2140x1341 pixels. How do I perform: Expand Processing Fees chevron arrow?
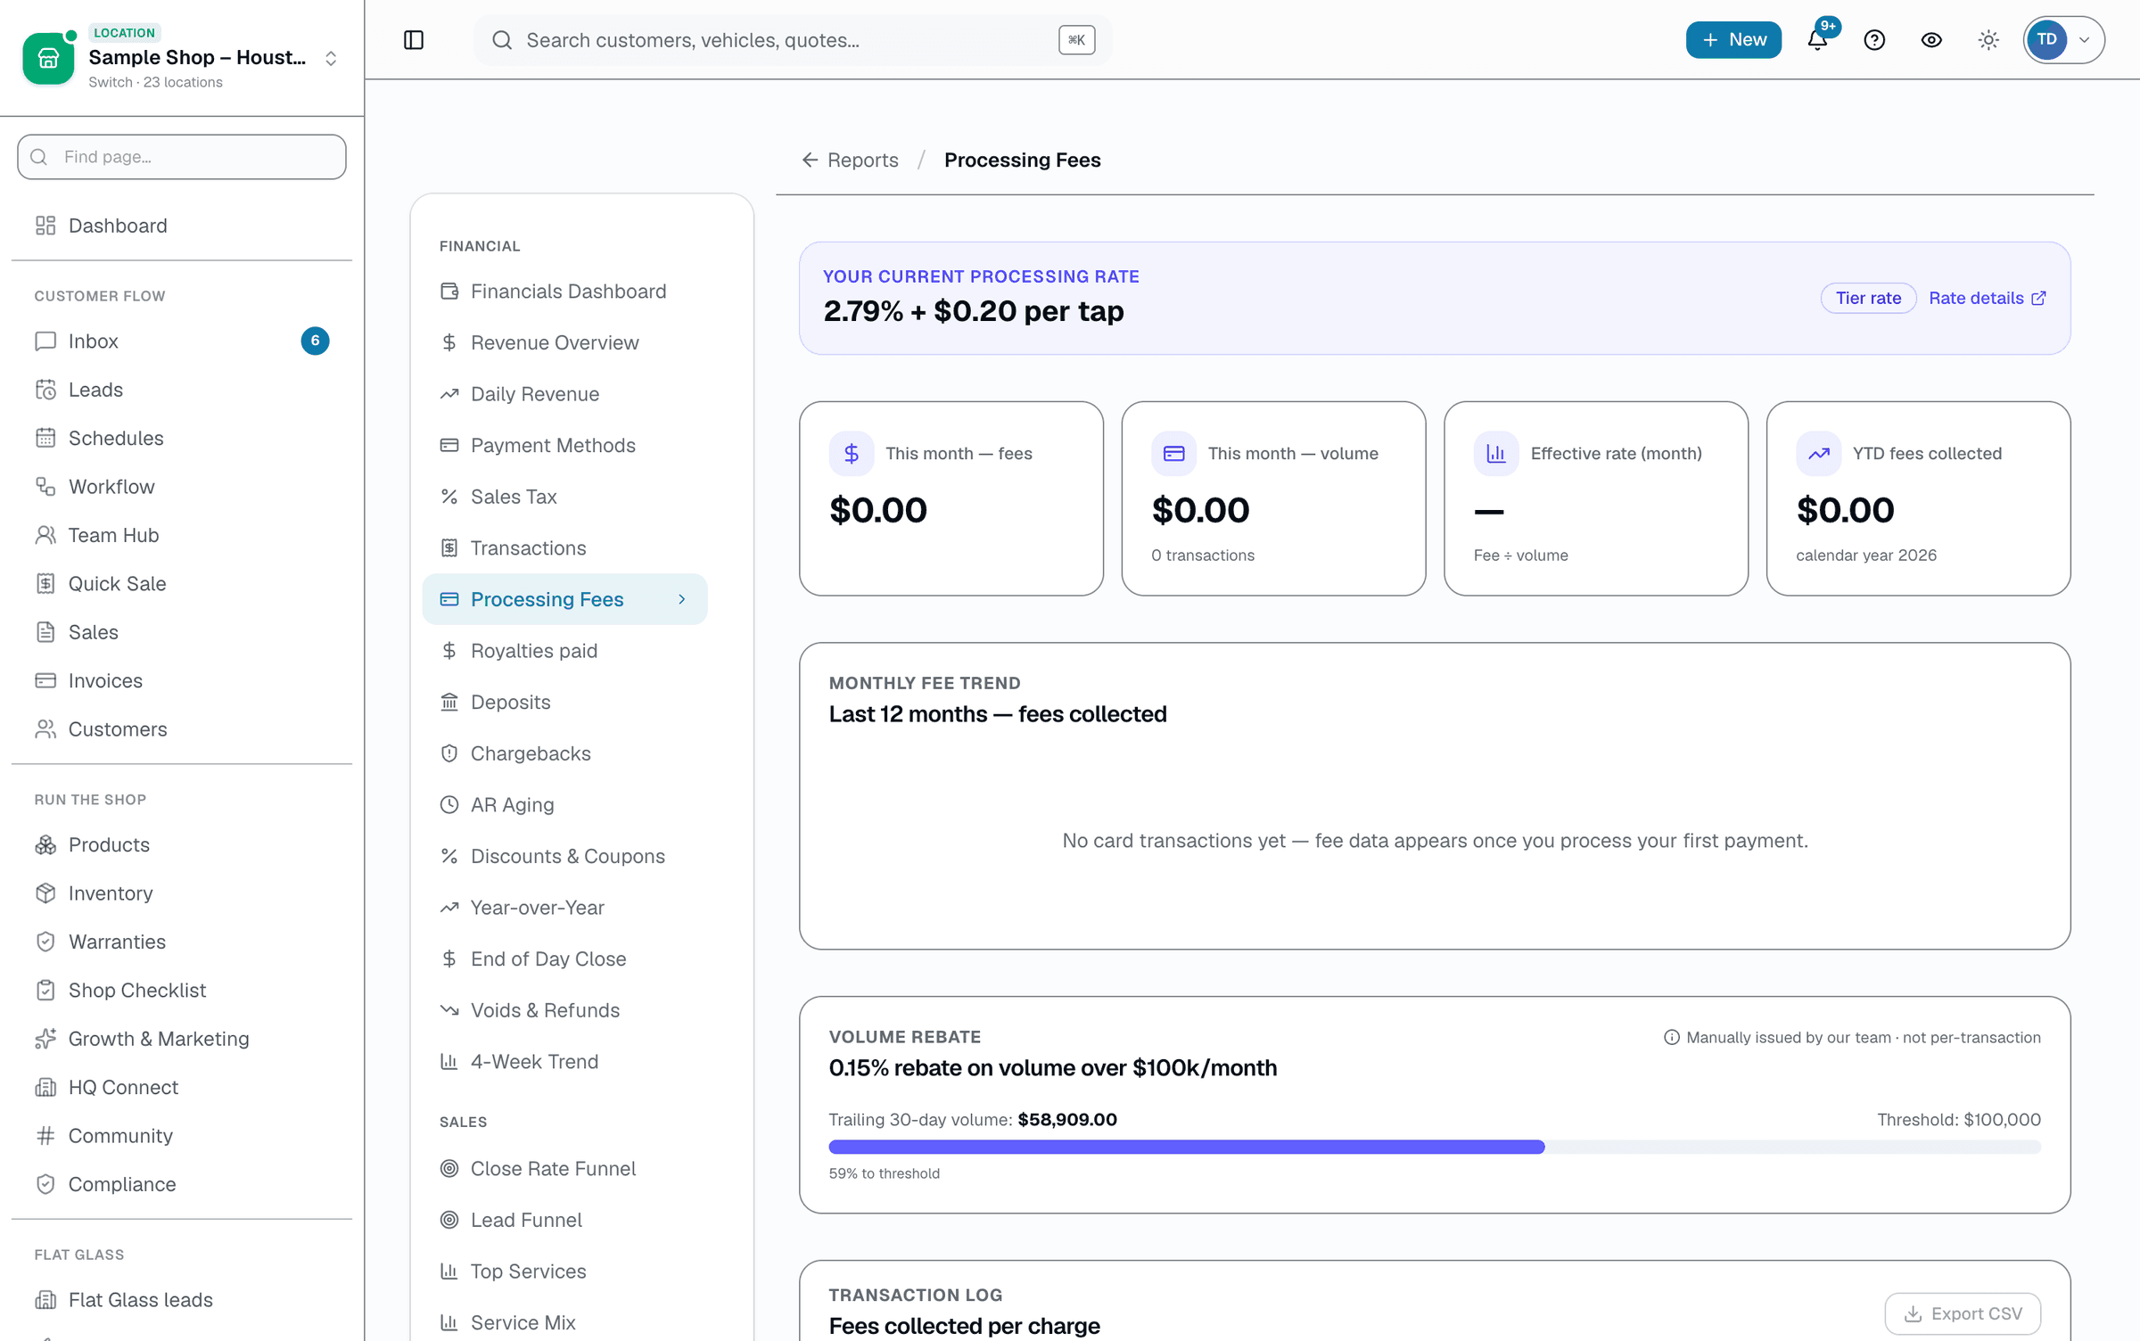[x=682, y=599]
